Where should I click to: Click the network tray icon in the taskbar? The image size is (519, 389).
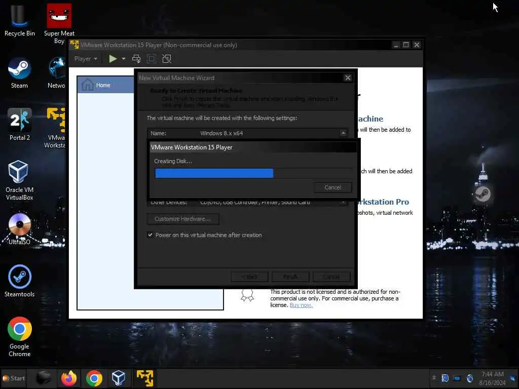tap(457, 378)
